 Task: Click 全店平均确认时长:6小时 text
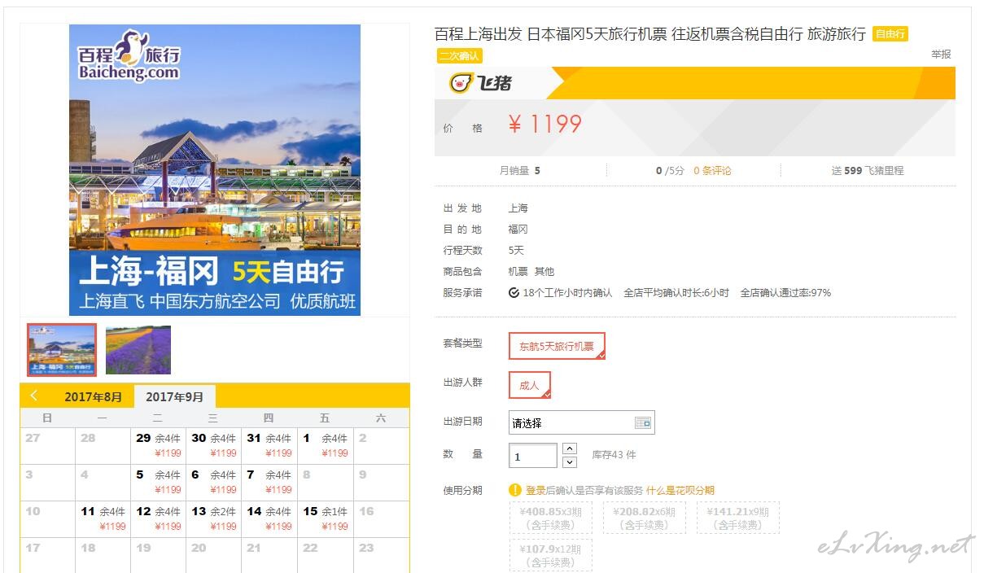click(676, 293)
